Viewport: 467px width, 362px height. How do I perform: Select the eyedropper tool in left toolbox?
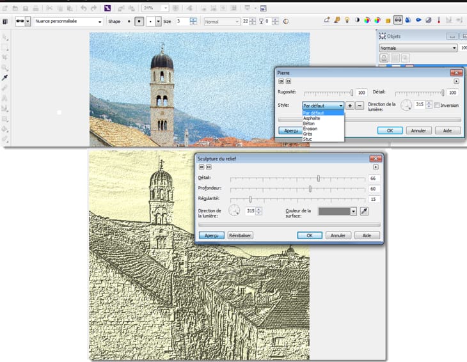[x=5, y=77]
